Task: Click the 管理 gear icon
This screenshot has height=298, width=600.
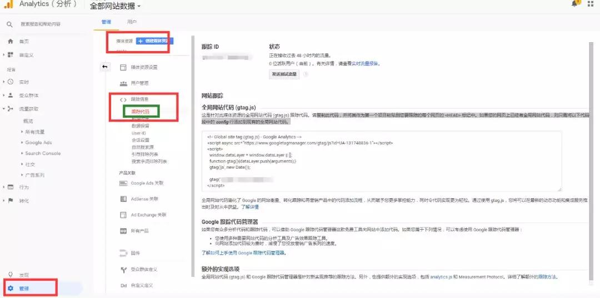Action: pos(11,288)
